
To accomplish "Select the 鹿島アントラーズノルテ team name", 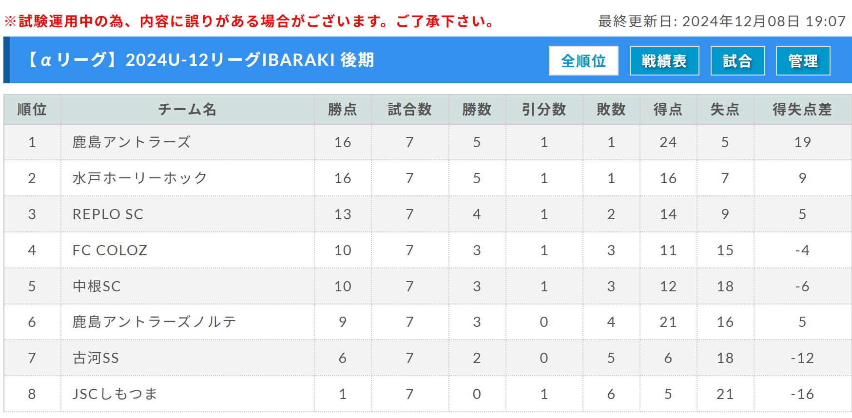I will coord(154,322).
